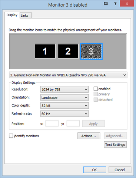The width and height of the screenshot is (136, 178).
Task: Check the enabled checkbox
Action: (96, 89)
